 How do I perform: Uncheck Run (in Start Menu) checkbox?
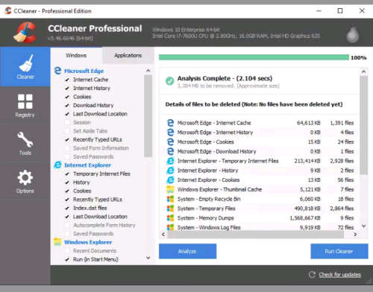point(67,259)
